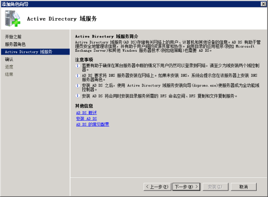This screenshot has height=197, width=268.
Task: Continue with 下一步 button
Action: click(186, 187)
